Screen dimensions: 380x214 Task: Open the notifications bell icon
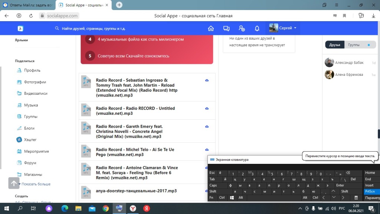[257, 28]
